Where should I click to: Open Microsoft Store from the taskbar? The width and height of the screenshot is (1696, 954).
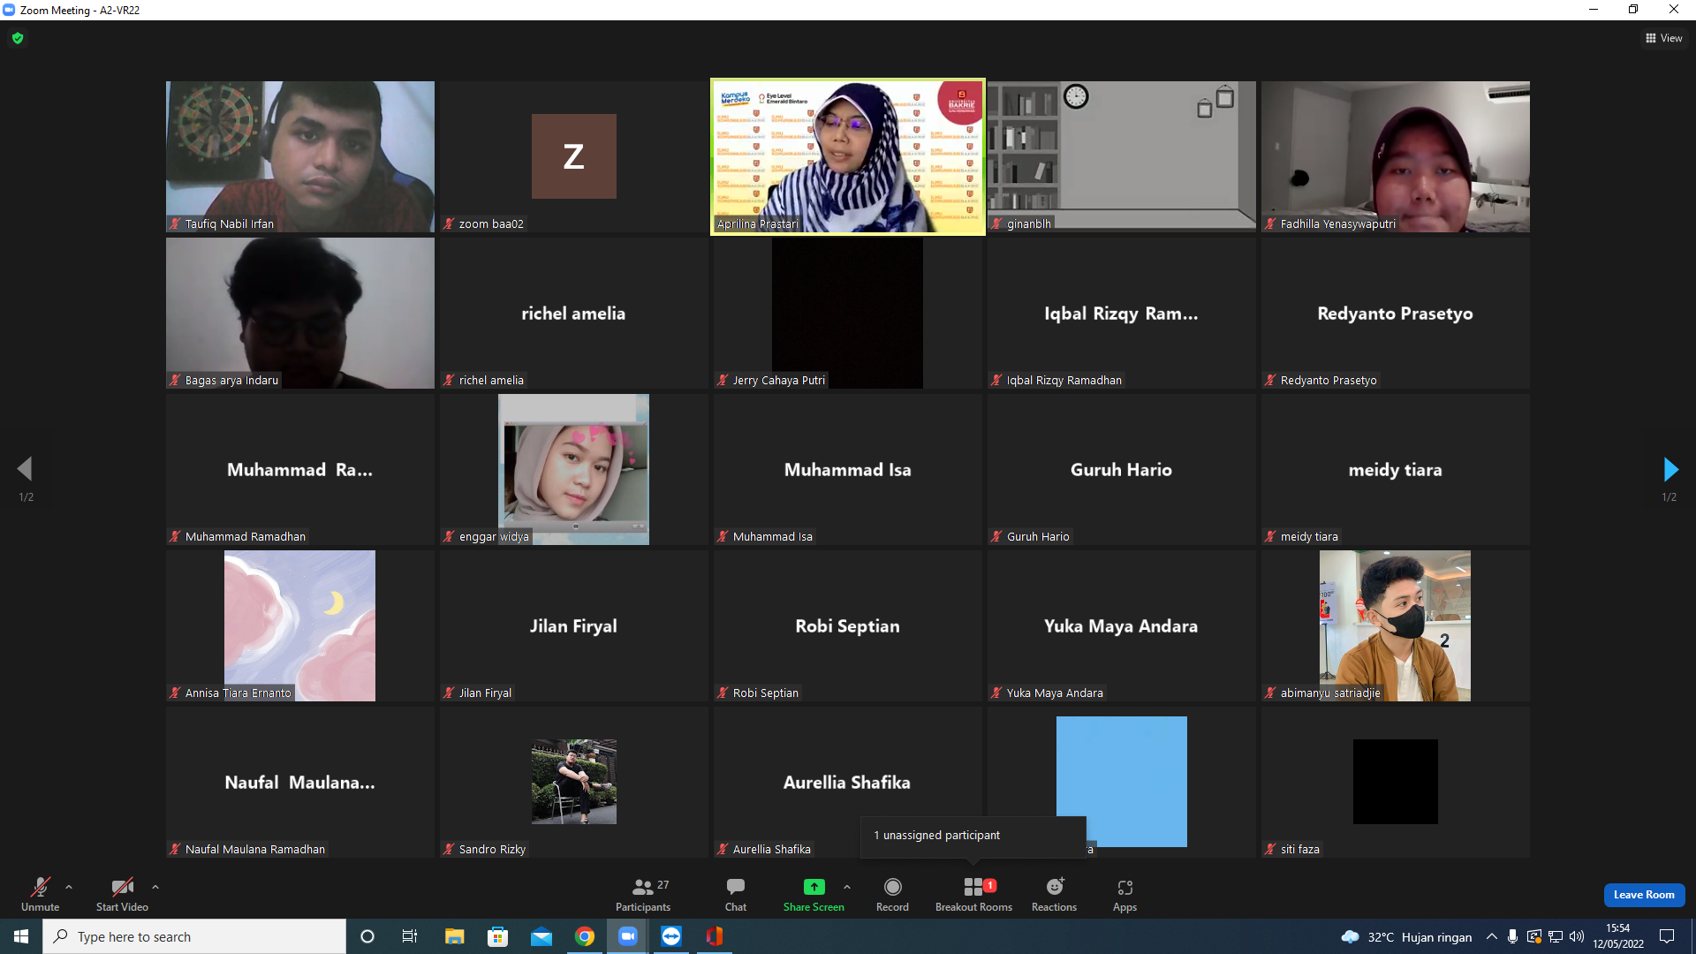[x=497, y=936]
